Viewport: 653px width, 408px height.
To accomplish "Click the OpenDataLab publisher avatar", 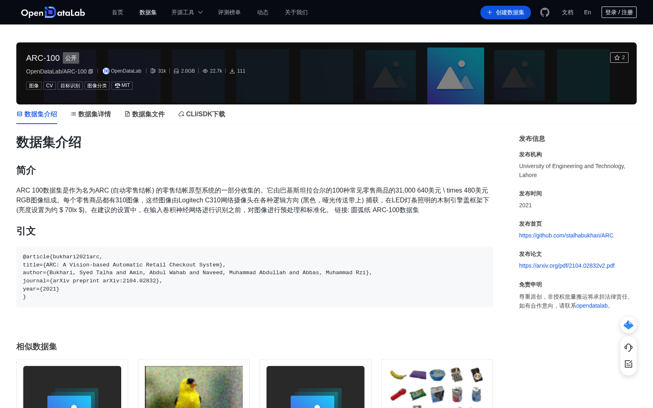I will 106,71.
